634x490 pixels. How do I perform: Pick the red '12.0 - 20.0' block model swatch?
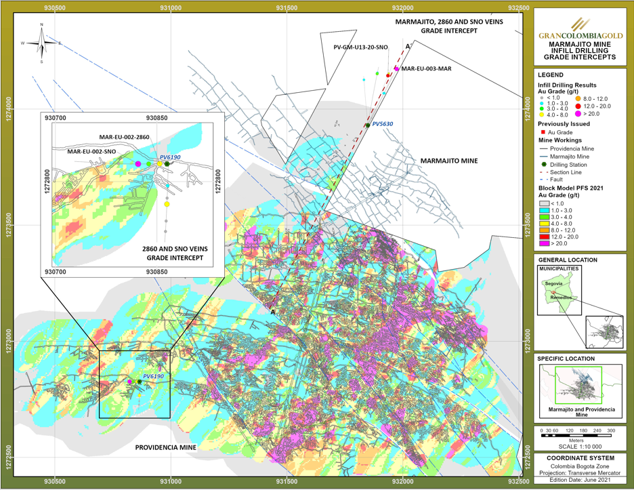click(x=544, y=237)
